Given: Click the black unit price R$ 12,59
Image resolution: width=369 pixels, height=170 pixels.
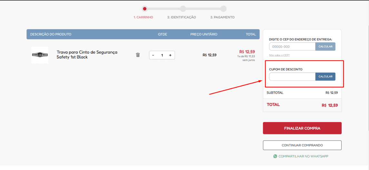Looking at the screenshot, I should pos(209,55).
